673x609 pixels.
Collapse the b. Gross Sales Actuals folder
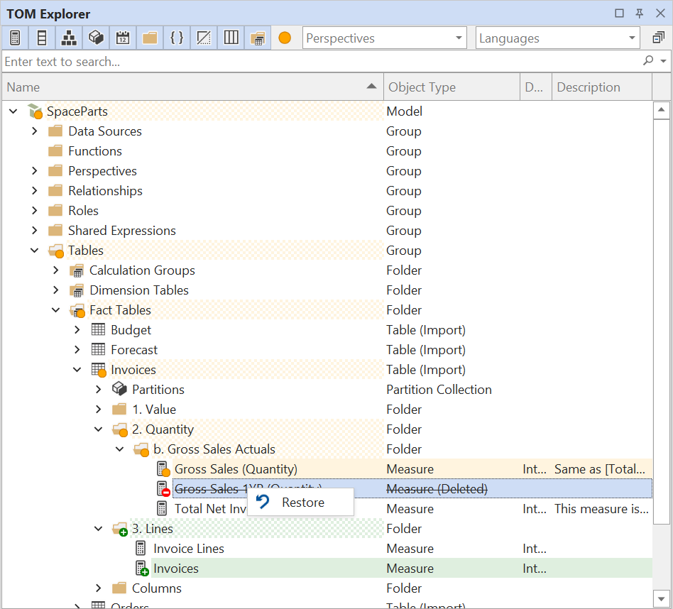coord(120,449)
